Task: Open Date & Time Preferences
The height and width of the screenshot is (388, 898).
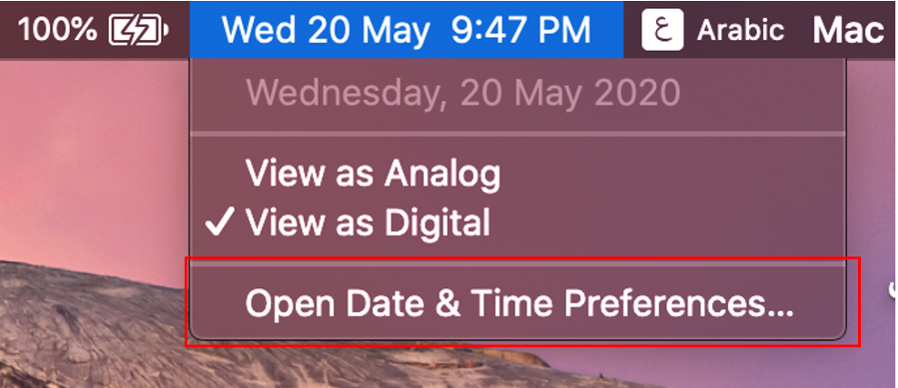Action: coord(516,305)
